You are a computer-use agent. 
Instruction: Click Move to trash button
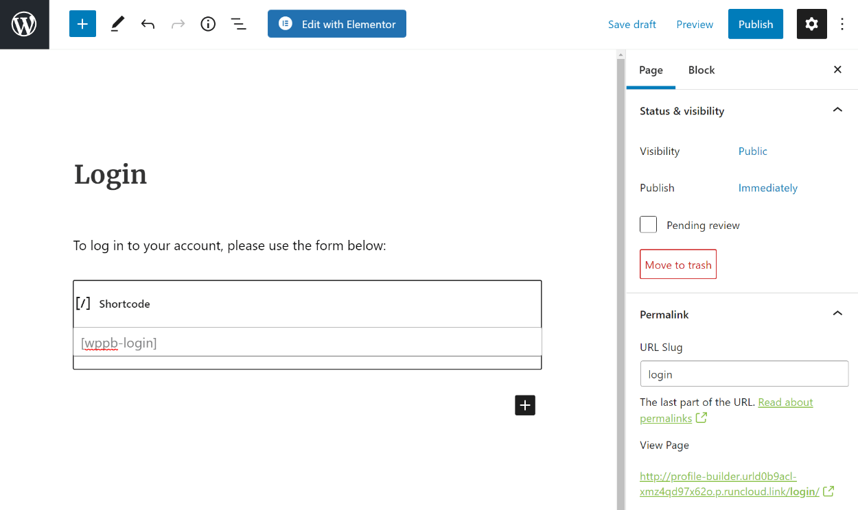[678, 265]
